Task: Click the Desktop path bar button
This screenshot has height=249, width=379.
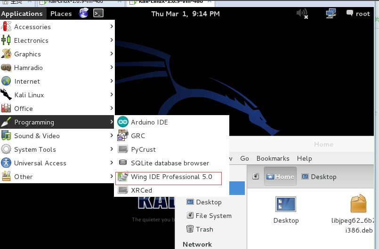Action: [x=319, y=177]
